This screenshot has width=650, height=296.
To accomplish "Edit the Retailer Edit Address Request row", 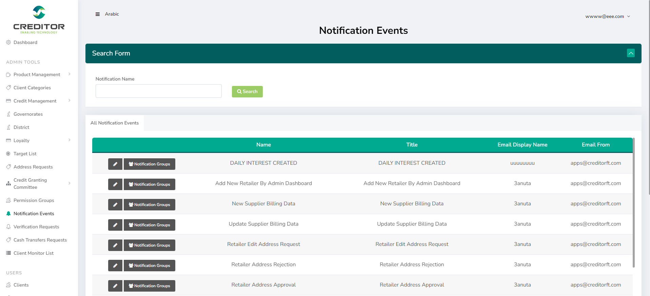I will [x=115, y=245].
